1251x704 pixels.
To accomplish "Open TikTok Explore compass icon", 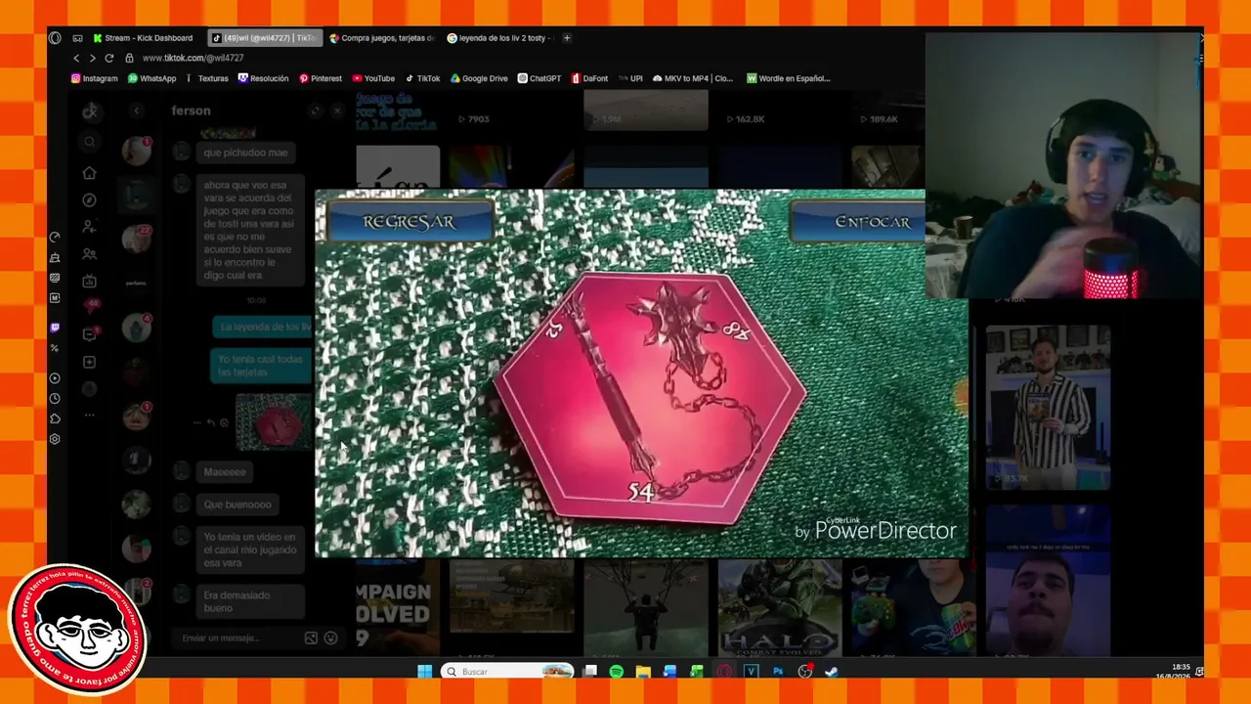I will (90, 200).
